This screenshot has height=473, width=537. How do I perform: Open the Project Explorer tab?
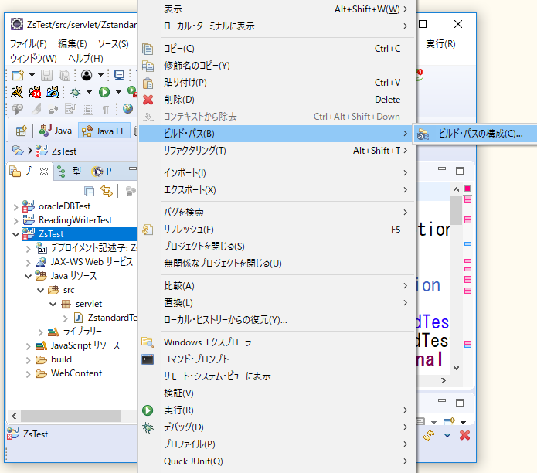(29, 172)
